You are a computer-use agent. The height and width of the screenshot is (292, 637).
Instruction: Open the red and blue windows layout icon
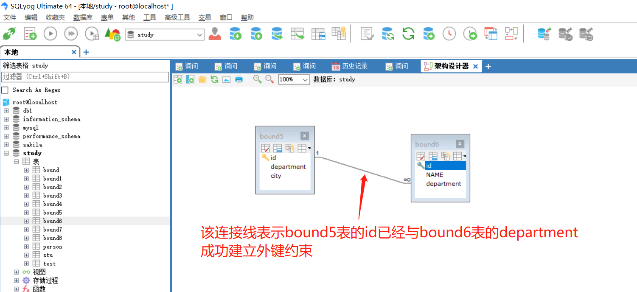point(491,34)
